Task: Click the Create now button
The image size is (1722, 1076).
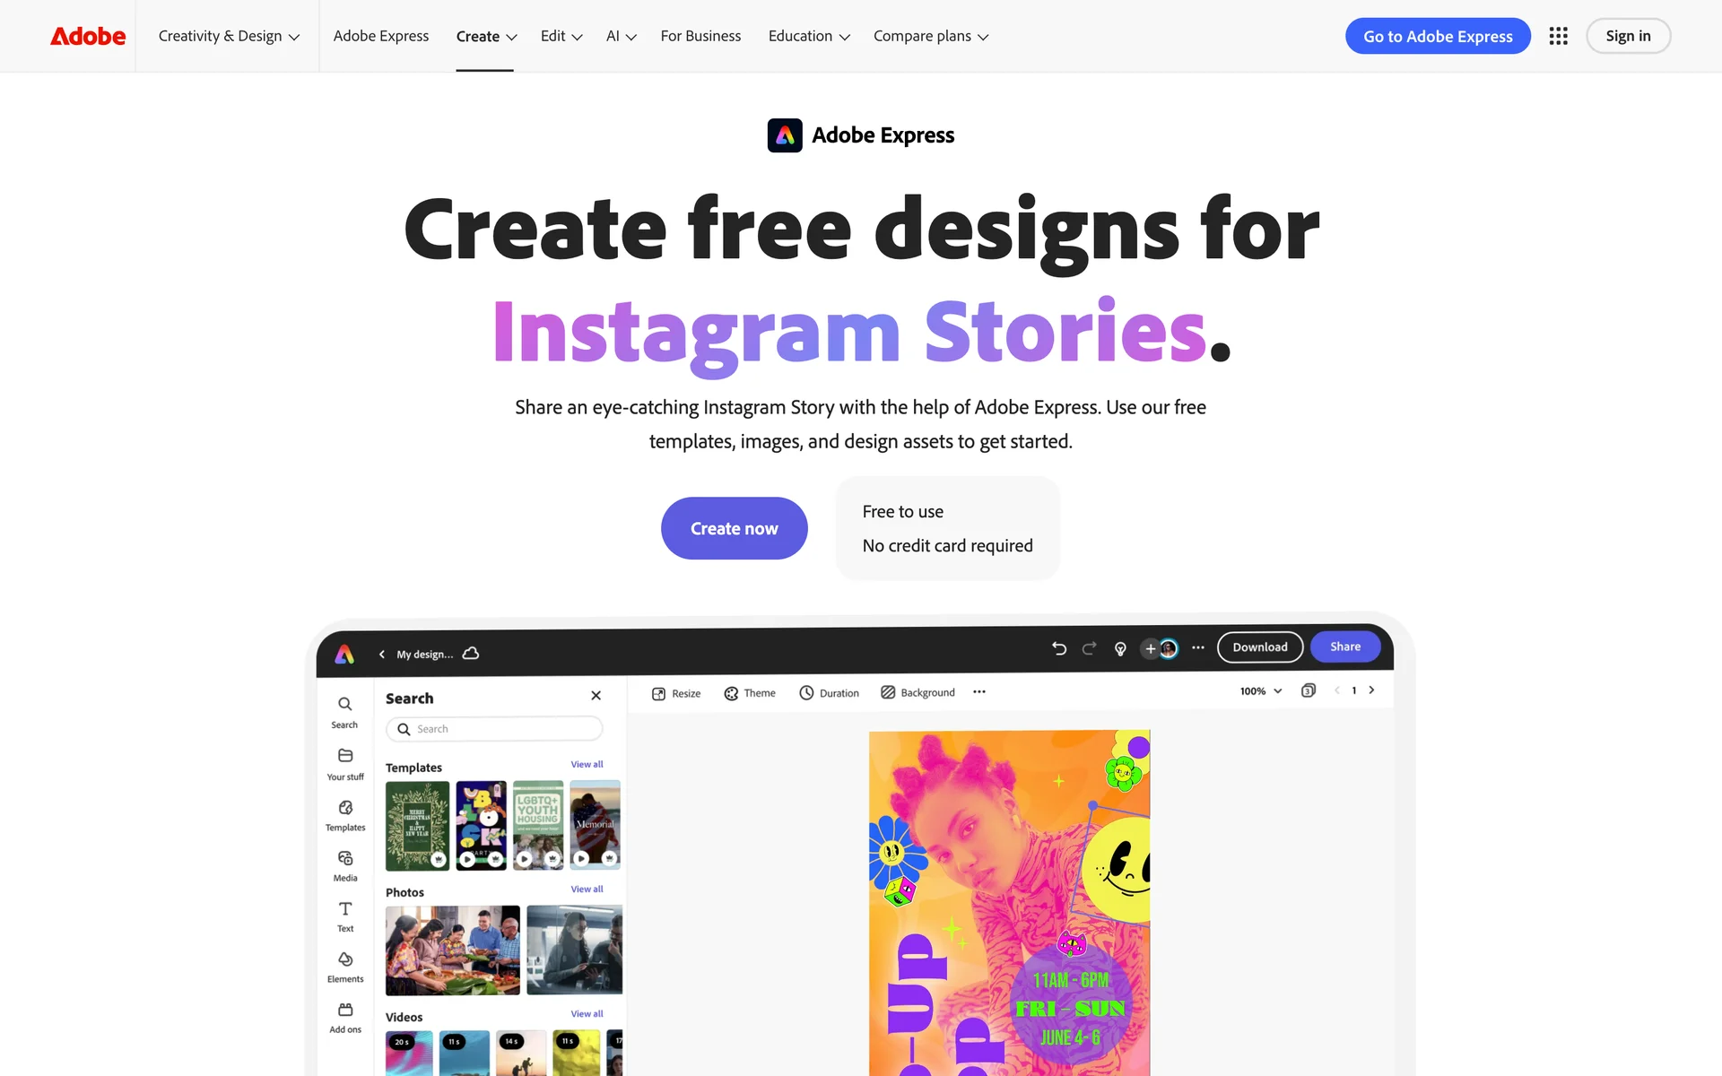Action: 735,528
